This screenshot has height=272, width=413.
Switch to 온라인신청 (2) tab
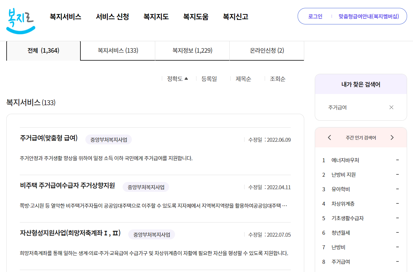click(x=267, y=51)
